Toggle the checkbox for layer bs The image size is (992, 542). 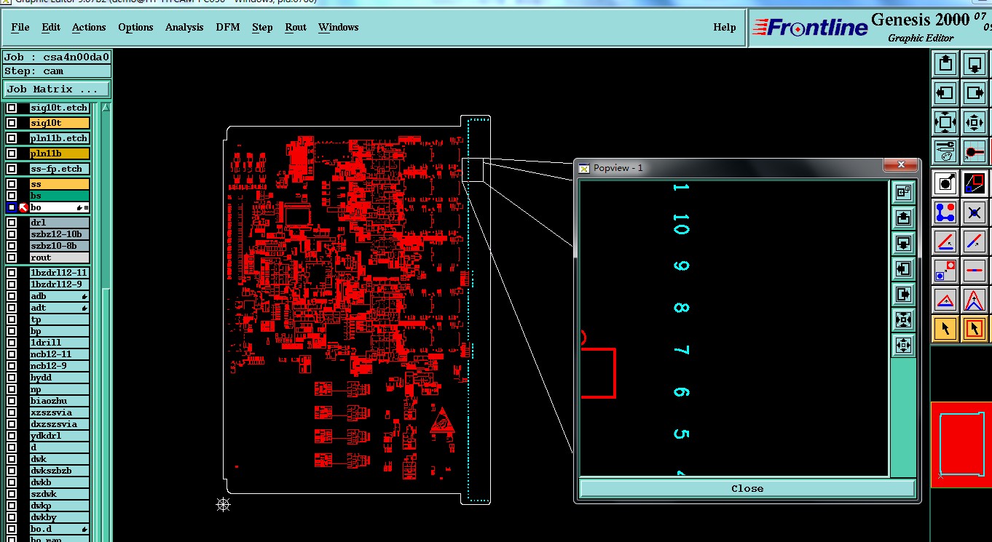[x=12, y=196]
